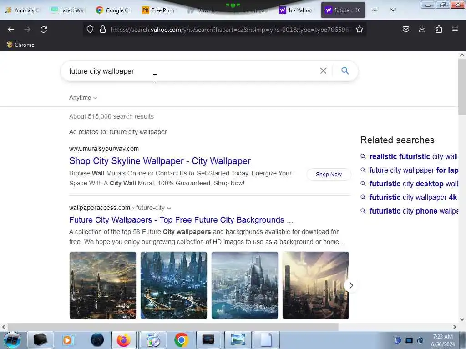Open Shop City Skyline Wallpaper ad link
The height and width of the screenshot is (349, 466).
coord(160,161)
